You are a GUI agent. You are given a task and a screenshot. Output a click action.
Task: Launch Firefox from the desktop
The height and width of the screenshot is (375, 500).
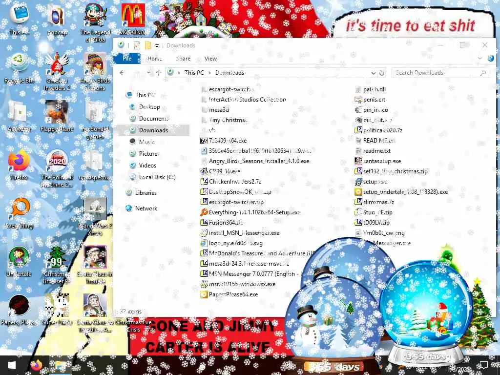[19, 164]
